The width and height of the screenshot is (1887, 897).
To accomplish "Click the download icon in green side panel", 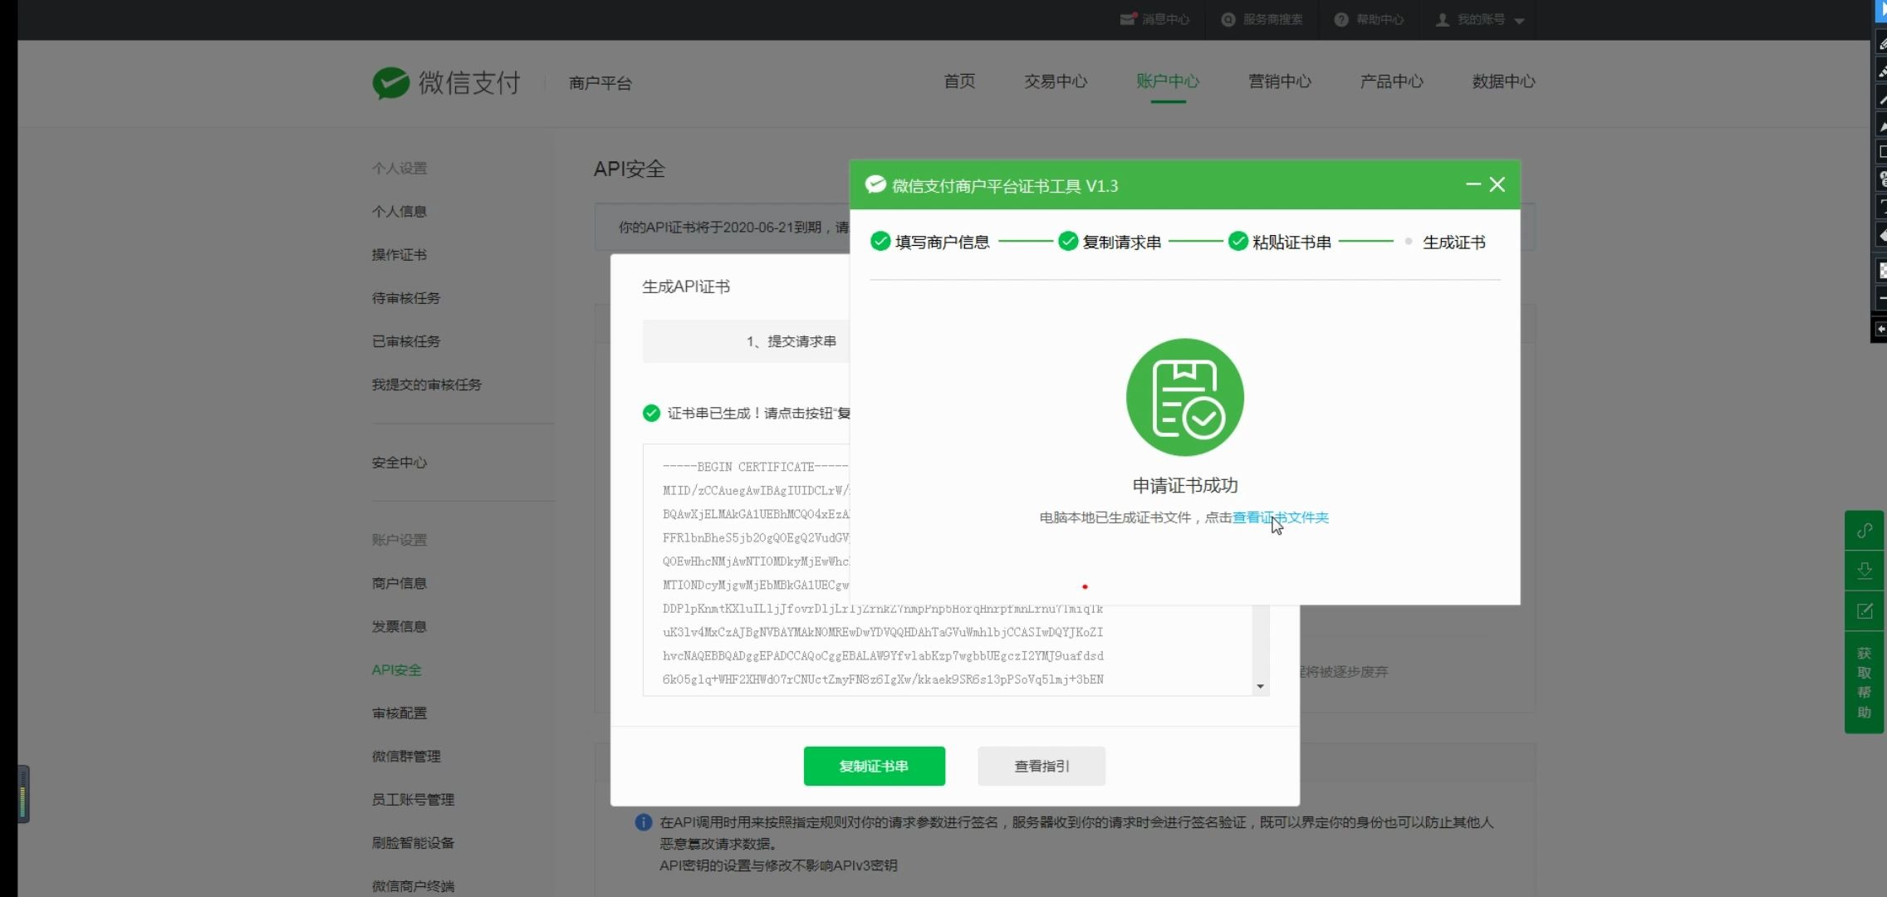I will pos(1865,571).
